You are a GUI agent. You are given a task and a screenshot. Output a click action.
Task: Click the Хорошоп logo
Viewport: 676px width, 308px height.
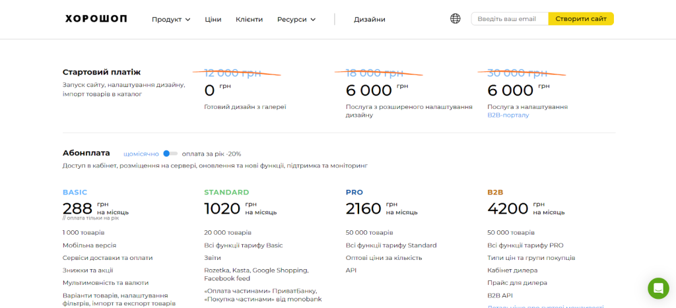[96, 19]
